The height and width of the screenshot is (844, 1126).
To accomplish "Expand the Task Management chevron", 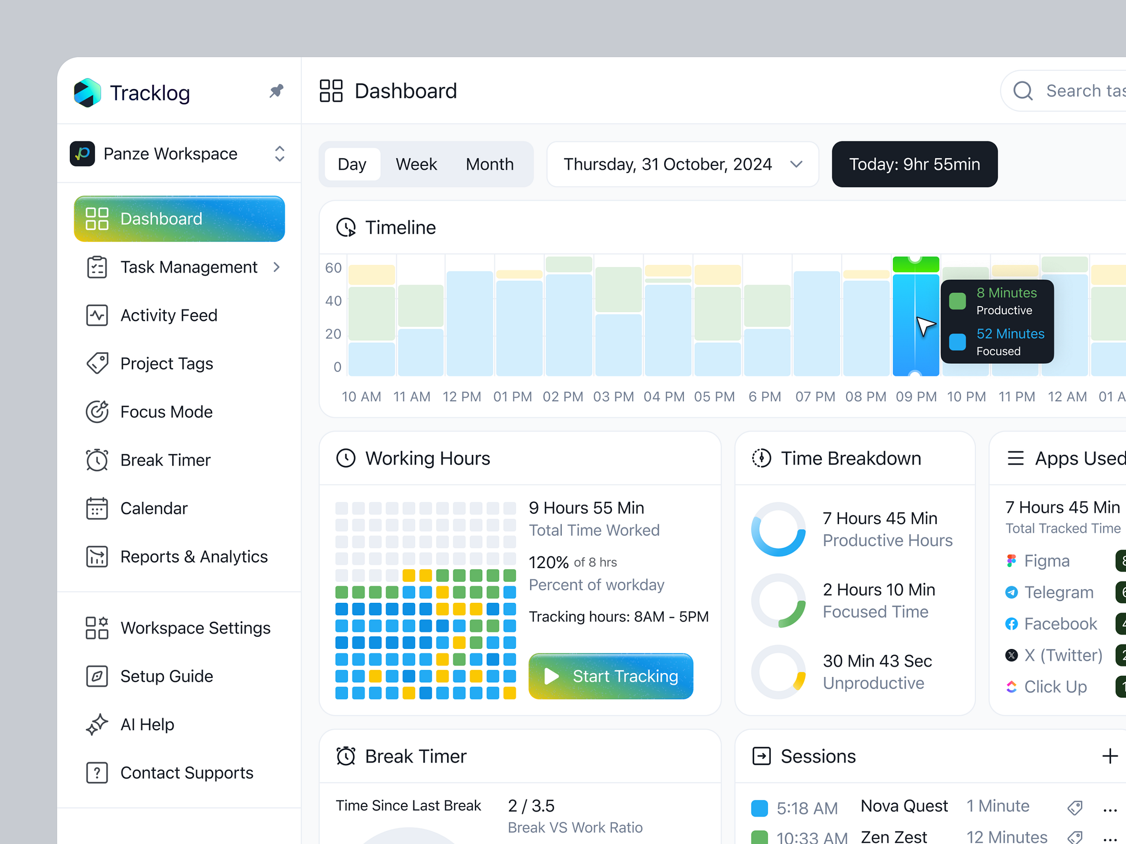I will click(x=277, y=267).
